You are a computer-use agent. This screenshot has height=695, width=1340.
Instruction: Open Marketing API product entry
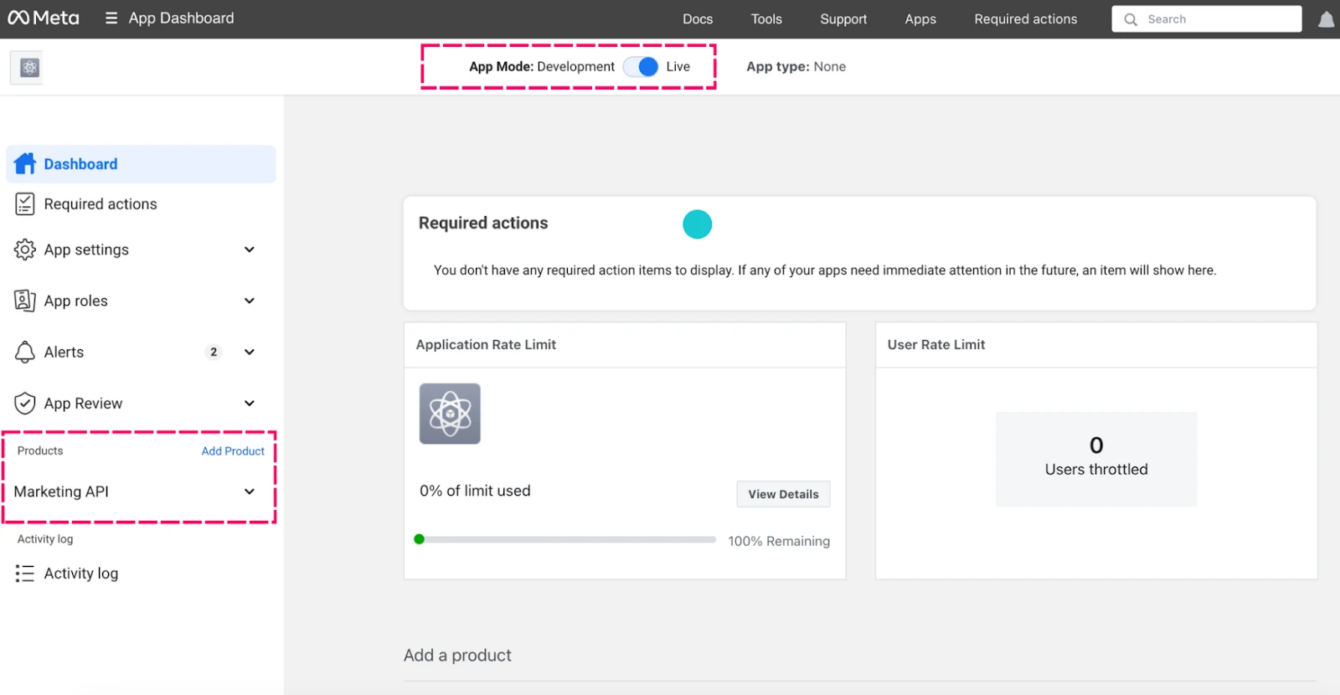click(x=61, y=492)
